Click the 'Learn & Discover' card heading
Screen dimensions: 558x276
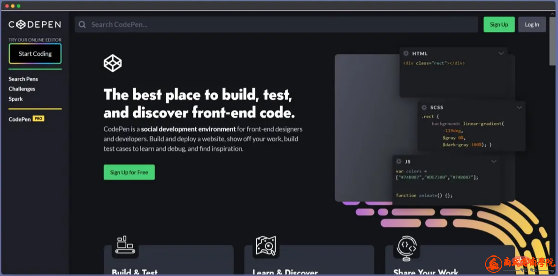(285, 272)
